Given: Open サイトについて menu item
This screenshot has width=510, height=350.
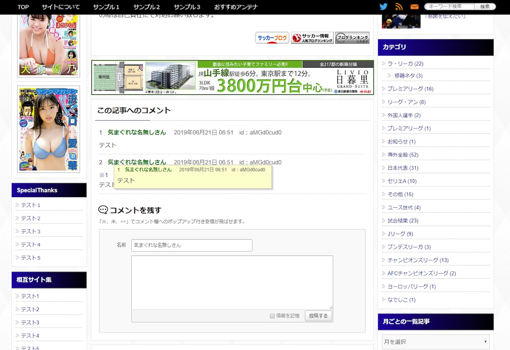Looking at the screenshot, I should [x=61, y=7].
